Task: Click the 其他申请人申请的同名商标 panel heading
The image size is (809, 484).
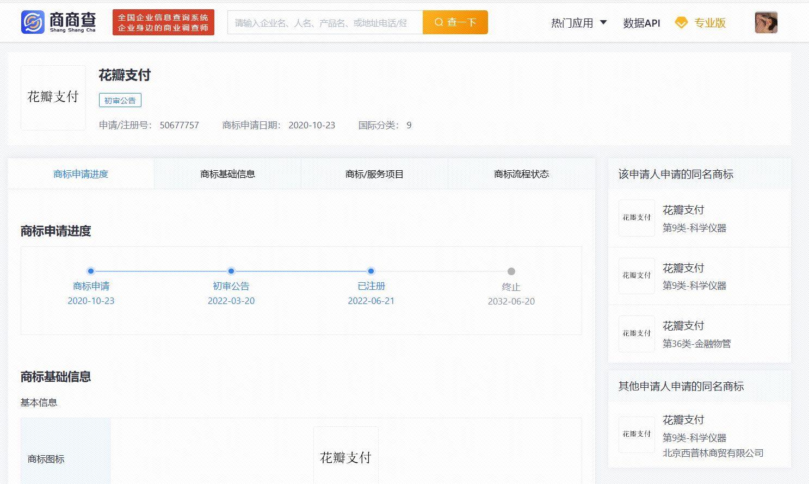Action: click(681, 387)
